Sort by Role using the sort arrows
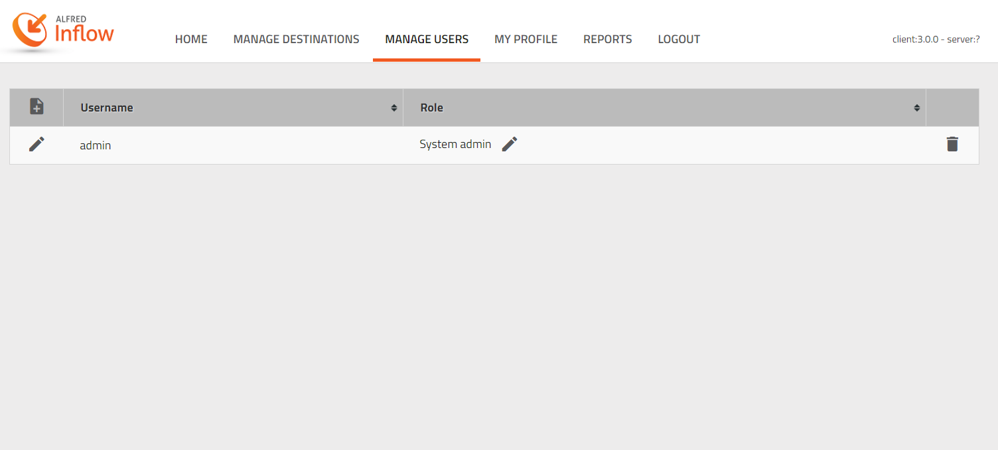998x450 pixels. point(916,108)
